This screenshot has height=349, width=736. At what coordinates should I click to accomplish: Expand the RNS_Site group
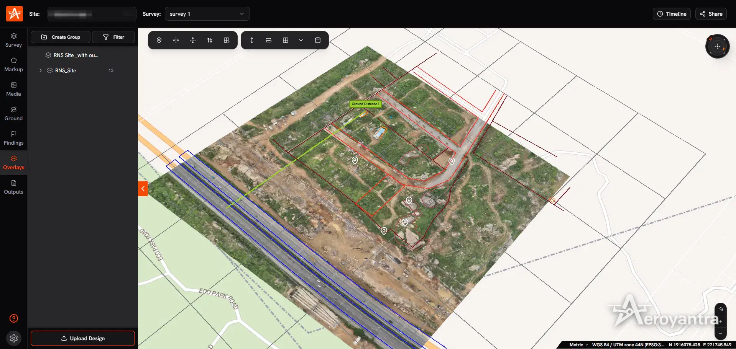tap(41, 70)
